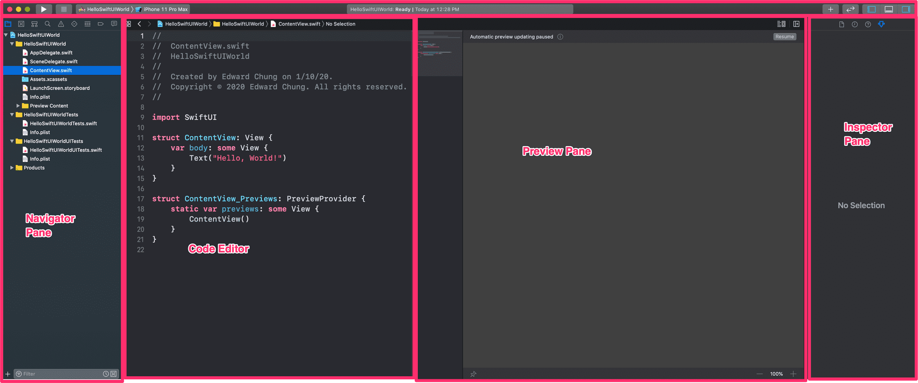Open the Report navigator
Screen dimensions: 918x383
coord(114,24)
